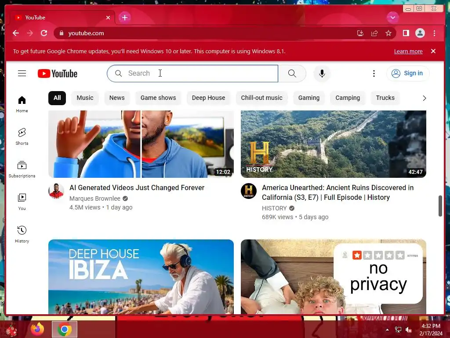Open a new tab with plus button
Image resolution: width=450 pixels, height=338 pixels.
coord(124,18)
